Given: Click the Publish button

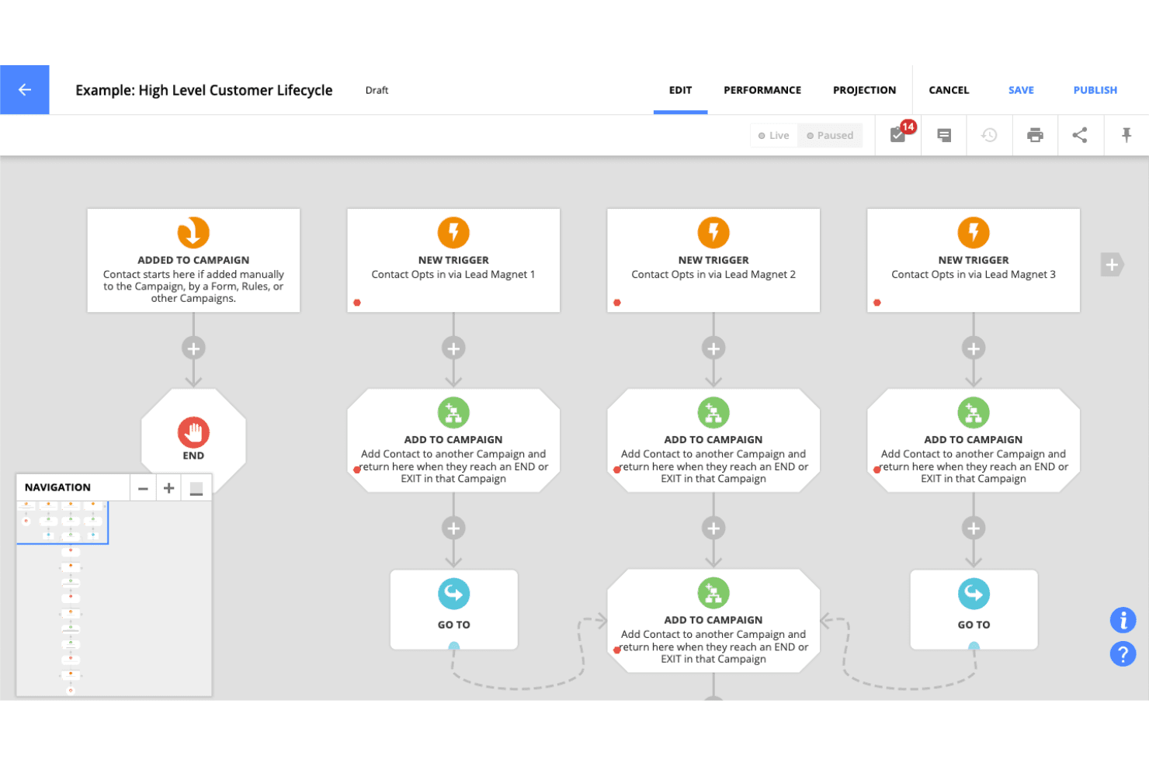Looking at the screenshot, I should pos(1095,90).
